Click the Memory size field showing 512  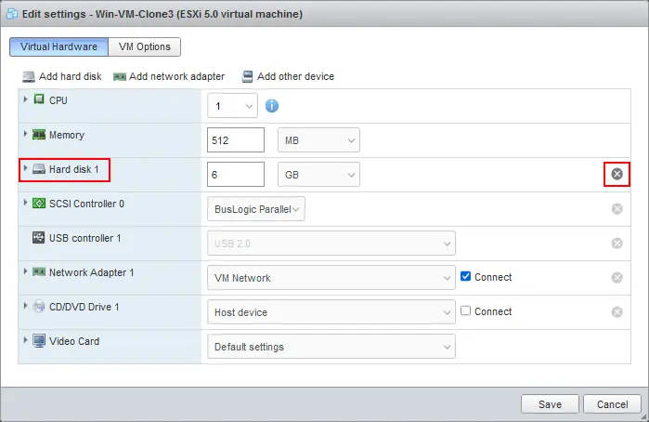236,140
